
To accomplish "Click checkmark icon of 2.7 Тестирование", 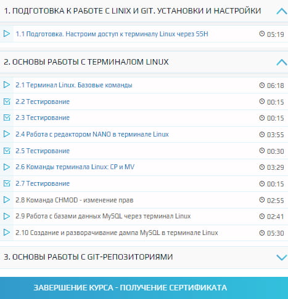I will [7, 183].
